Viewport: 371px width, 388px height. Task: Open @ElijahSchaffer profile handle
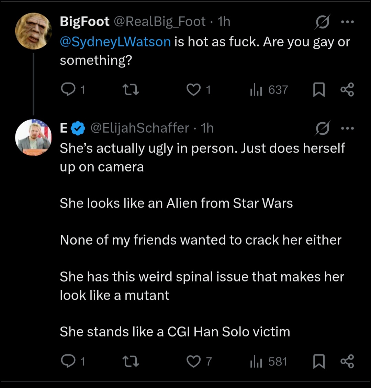pos(139,128)
